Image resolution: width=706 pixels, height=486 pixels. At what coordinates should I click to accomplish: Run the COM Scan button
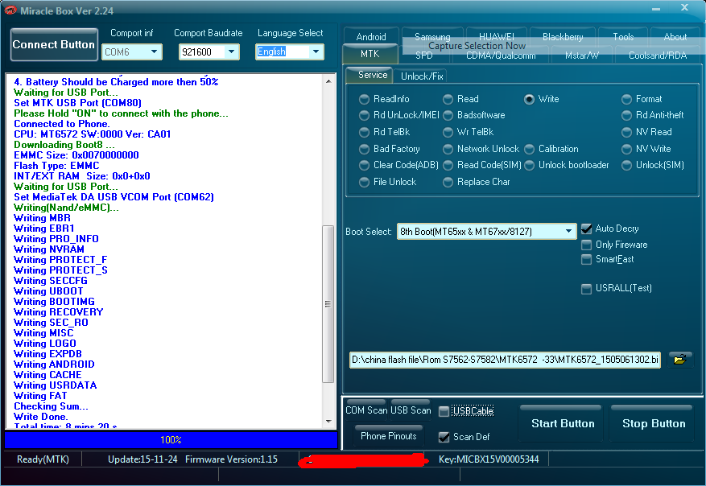(366, 410)
